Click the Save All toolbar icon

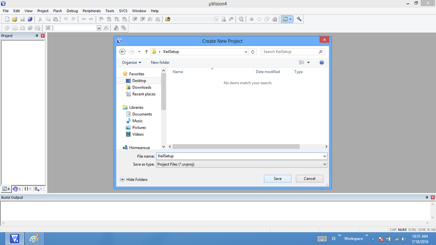[x=30, y=19]
